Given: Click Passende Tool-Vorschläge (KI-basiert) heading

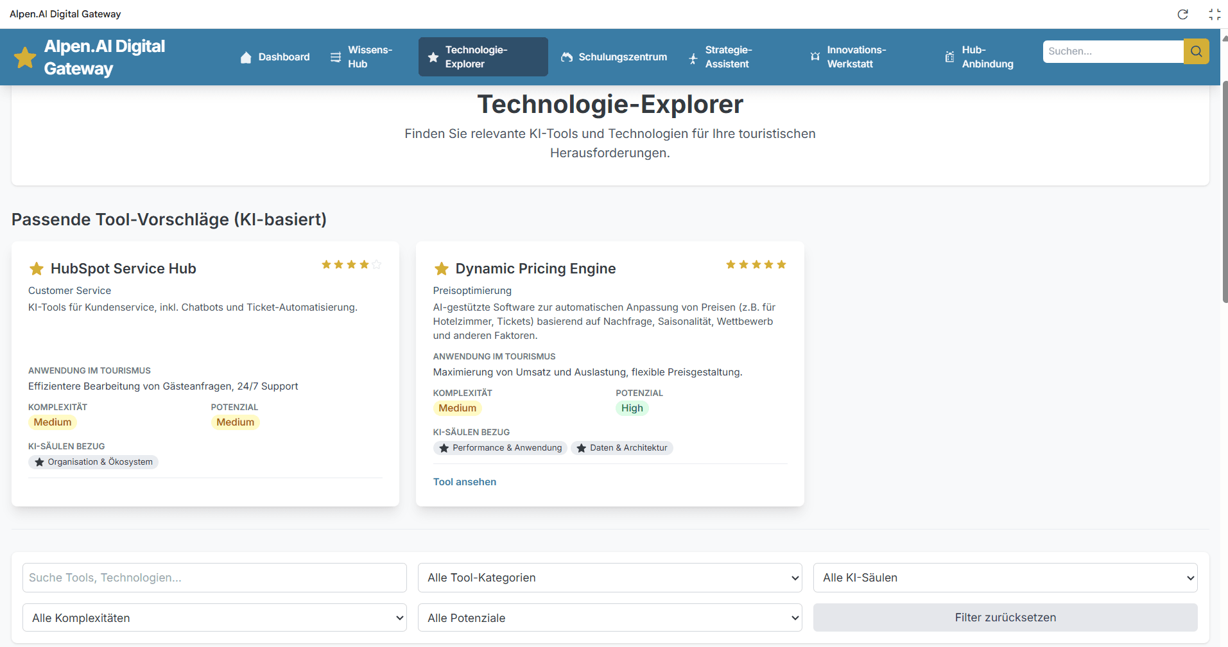Looking at the screenshot, I should 169,220.
